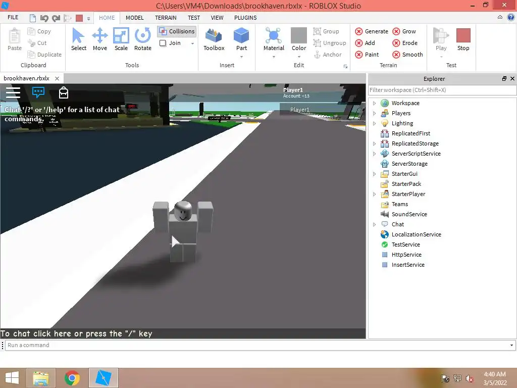This screenshot has height=388, width=517.
Task: Select SoundService in Explorer
Action: (409, 214)
